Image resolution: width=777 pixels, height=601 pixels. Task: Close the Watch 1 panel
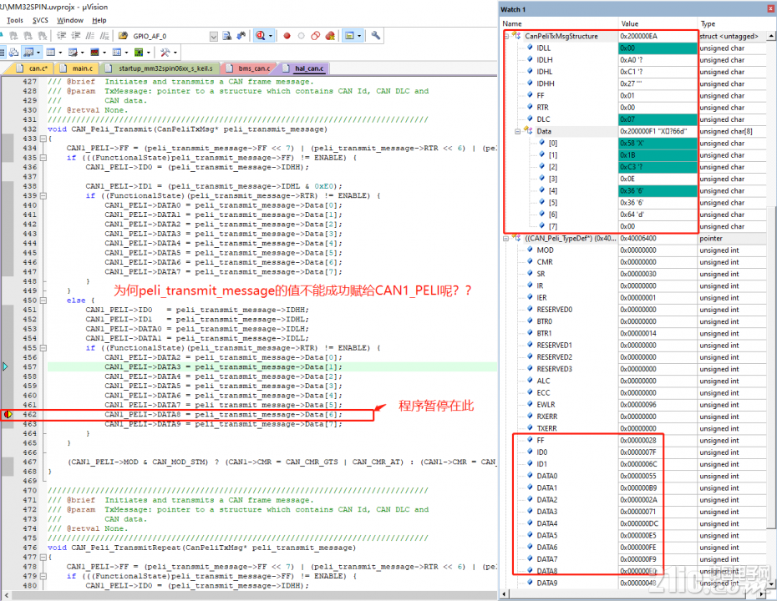click(x=770, y=9)
